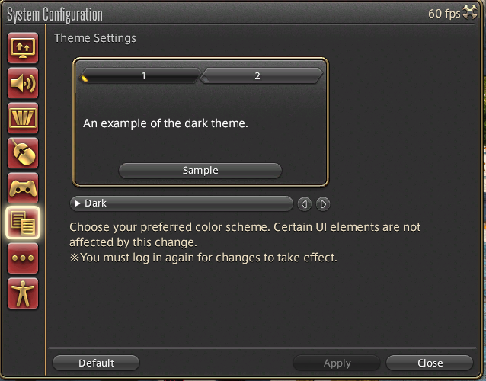Click the Sample button in preview
Viewport: 486px width, 381px height.
(200, 171)
